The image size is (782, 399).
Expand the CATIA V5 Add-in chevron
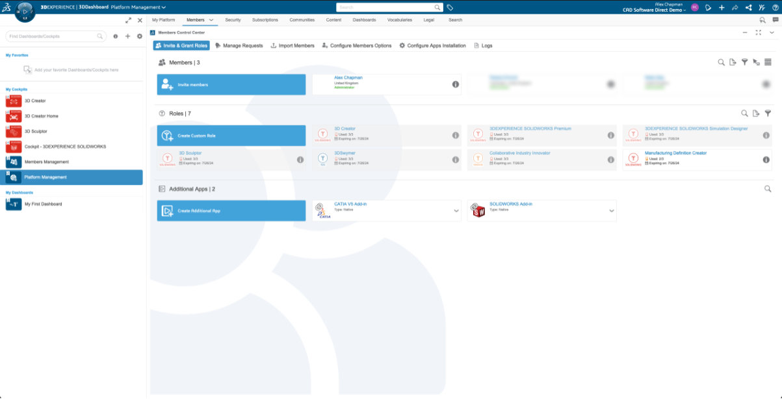456,211
